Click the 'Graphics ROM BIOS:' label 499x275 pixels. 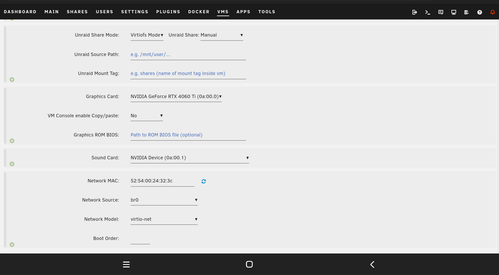(x=96, y=135)
